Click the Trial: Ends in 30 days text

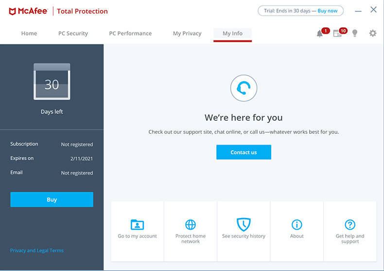[x=287, y=11]
